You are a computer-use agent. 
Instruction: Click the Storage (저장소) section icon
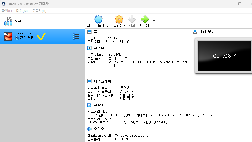(89, 105)
